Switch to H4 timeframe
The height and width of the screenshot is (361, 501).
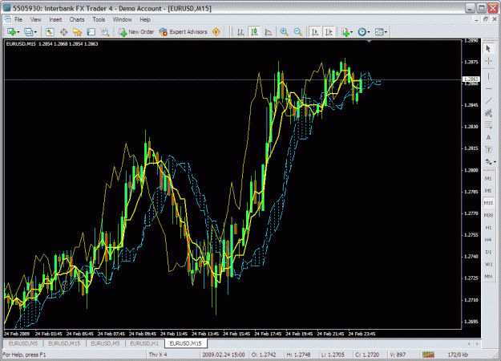tap(488, 240)
